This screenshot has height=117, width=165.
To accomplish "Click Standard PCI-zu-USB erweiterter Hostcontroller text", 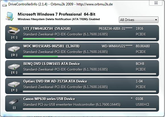I will tap(72, 105).
